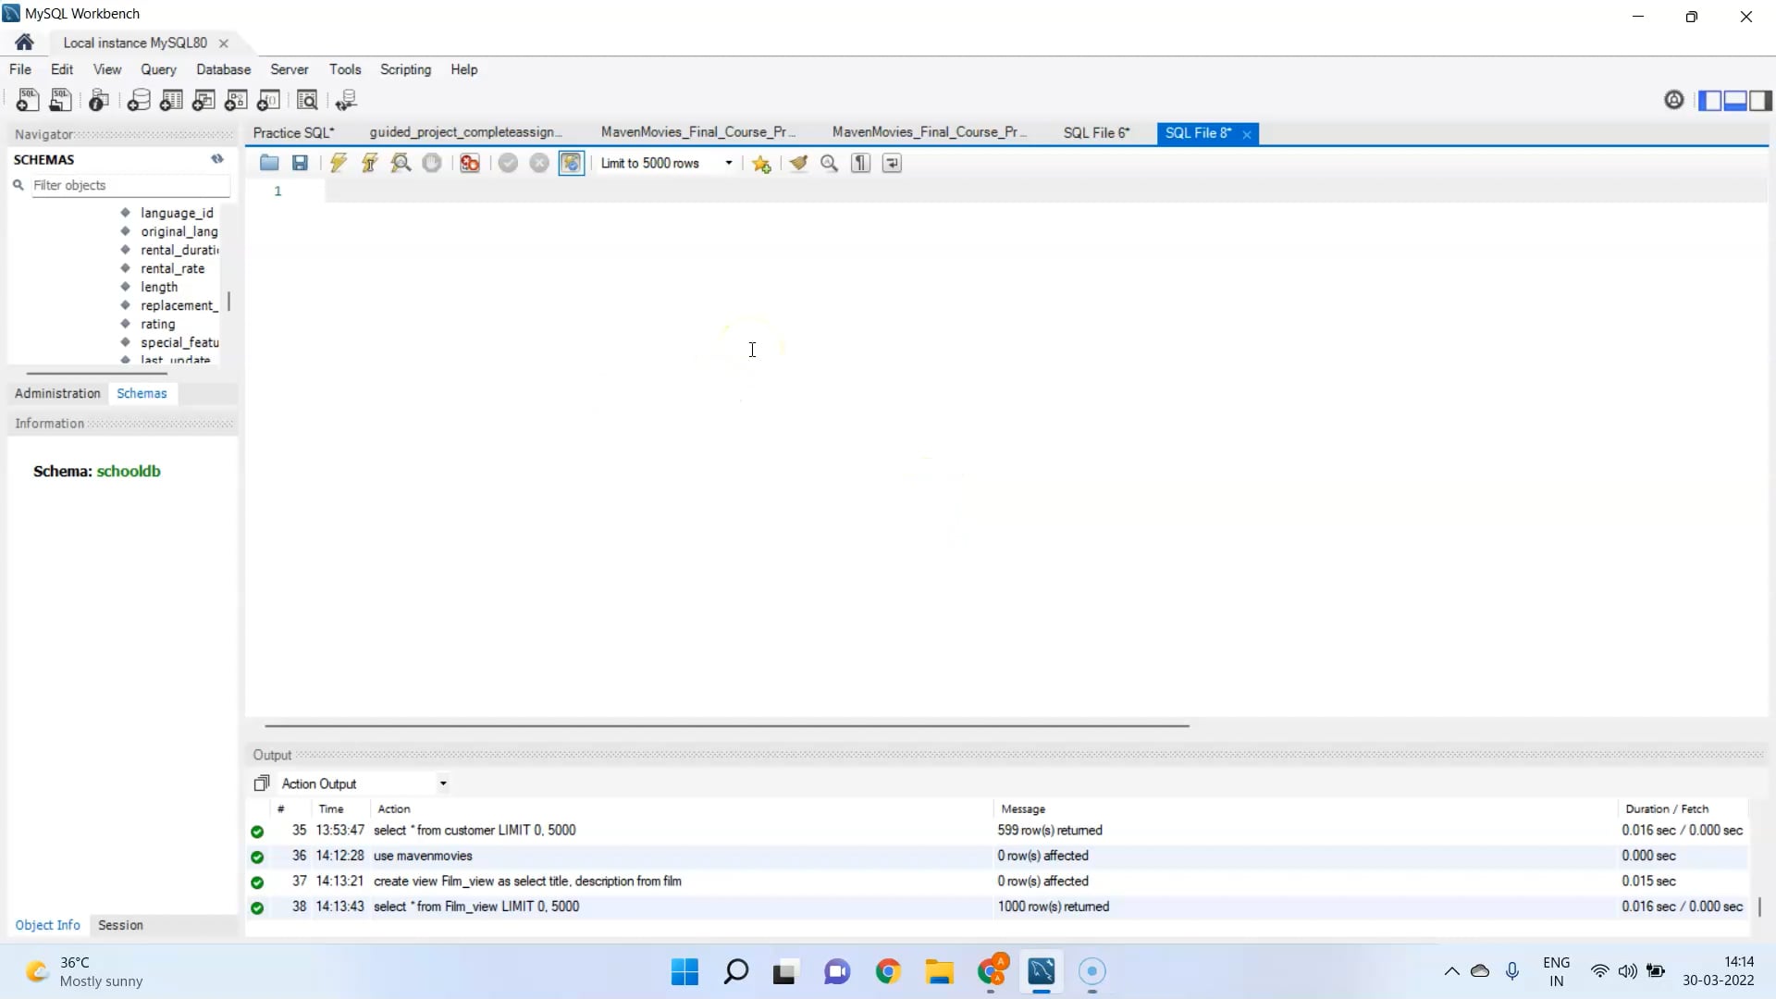Open the Action Output dropdown
This screenshot has height=999, width=1776.
tap(442, 783)
